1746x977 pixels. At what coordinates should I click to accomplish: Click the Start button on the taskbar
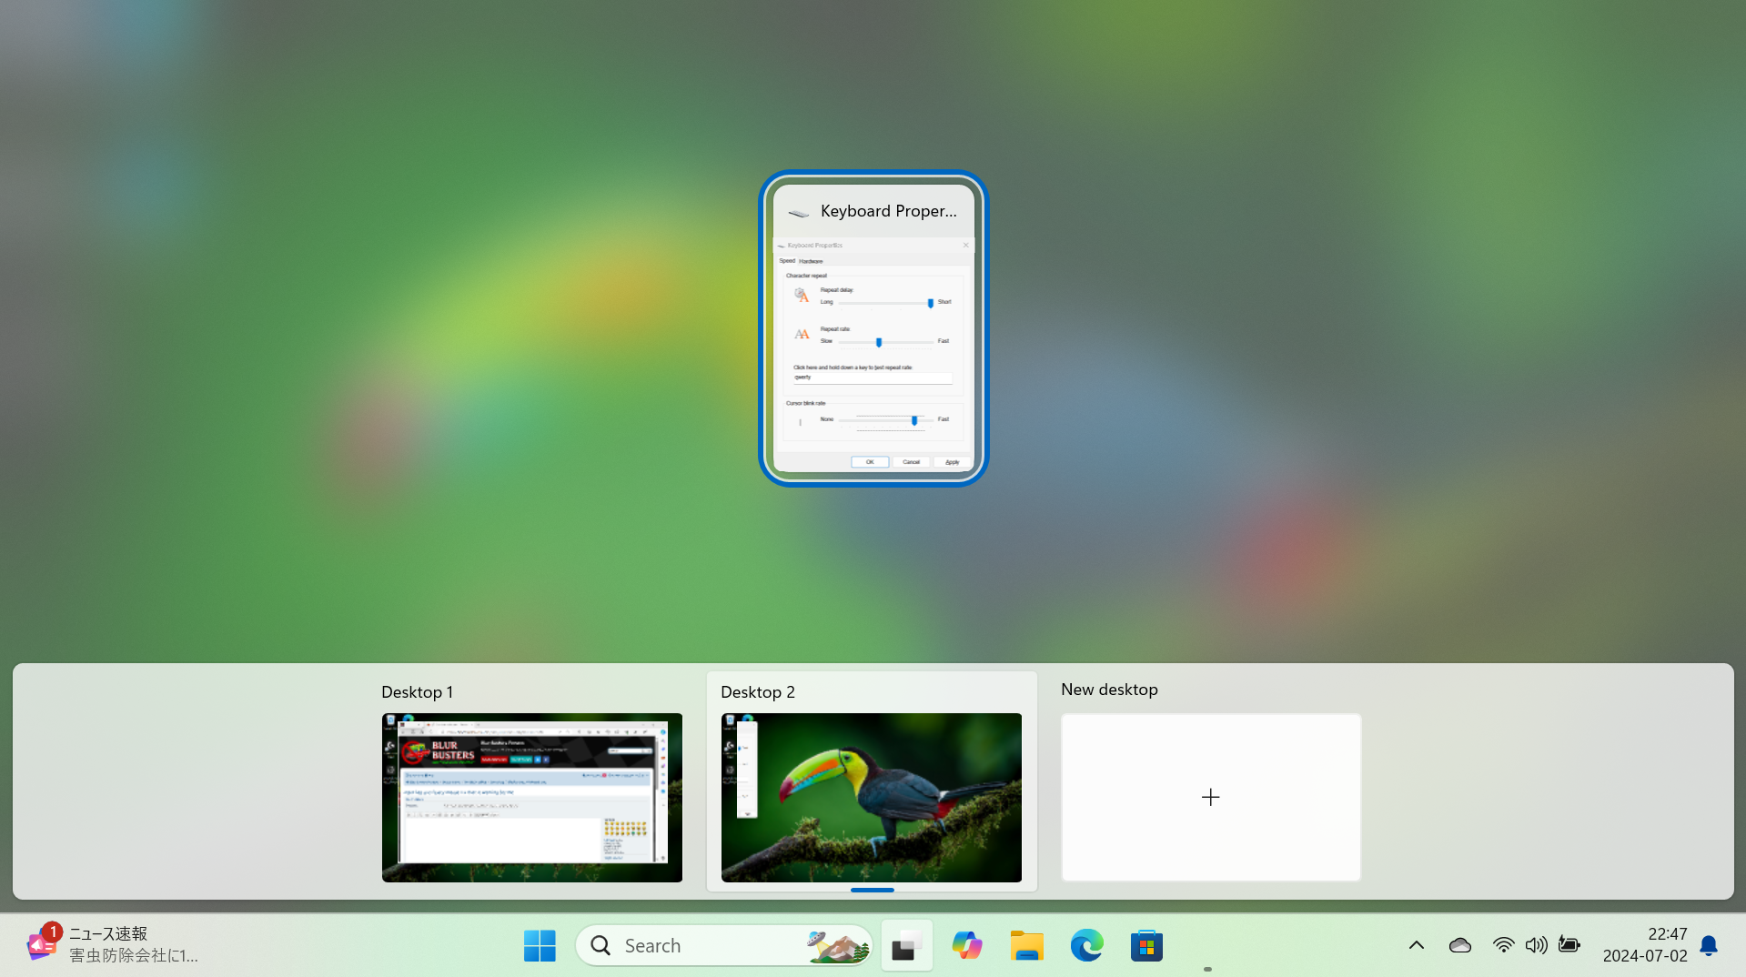point(540,945)
